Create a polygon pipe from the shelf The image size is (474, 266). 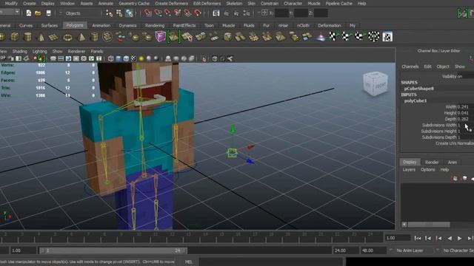pos(94,37)
